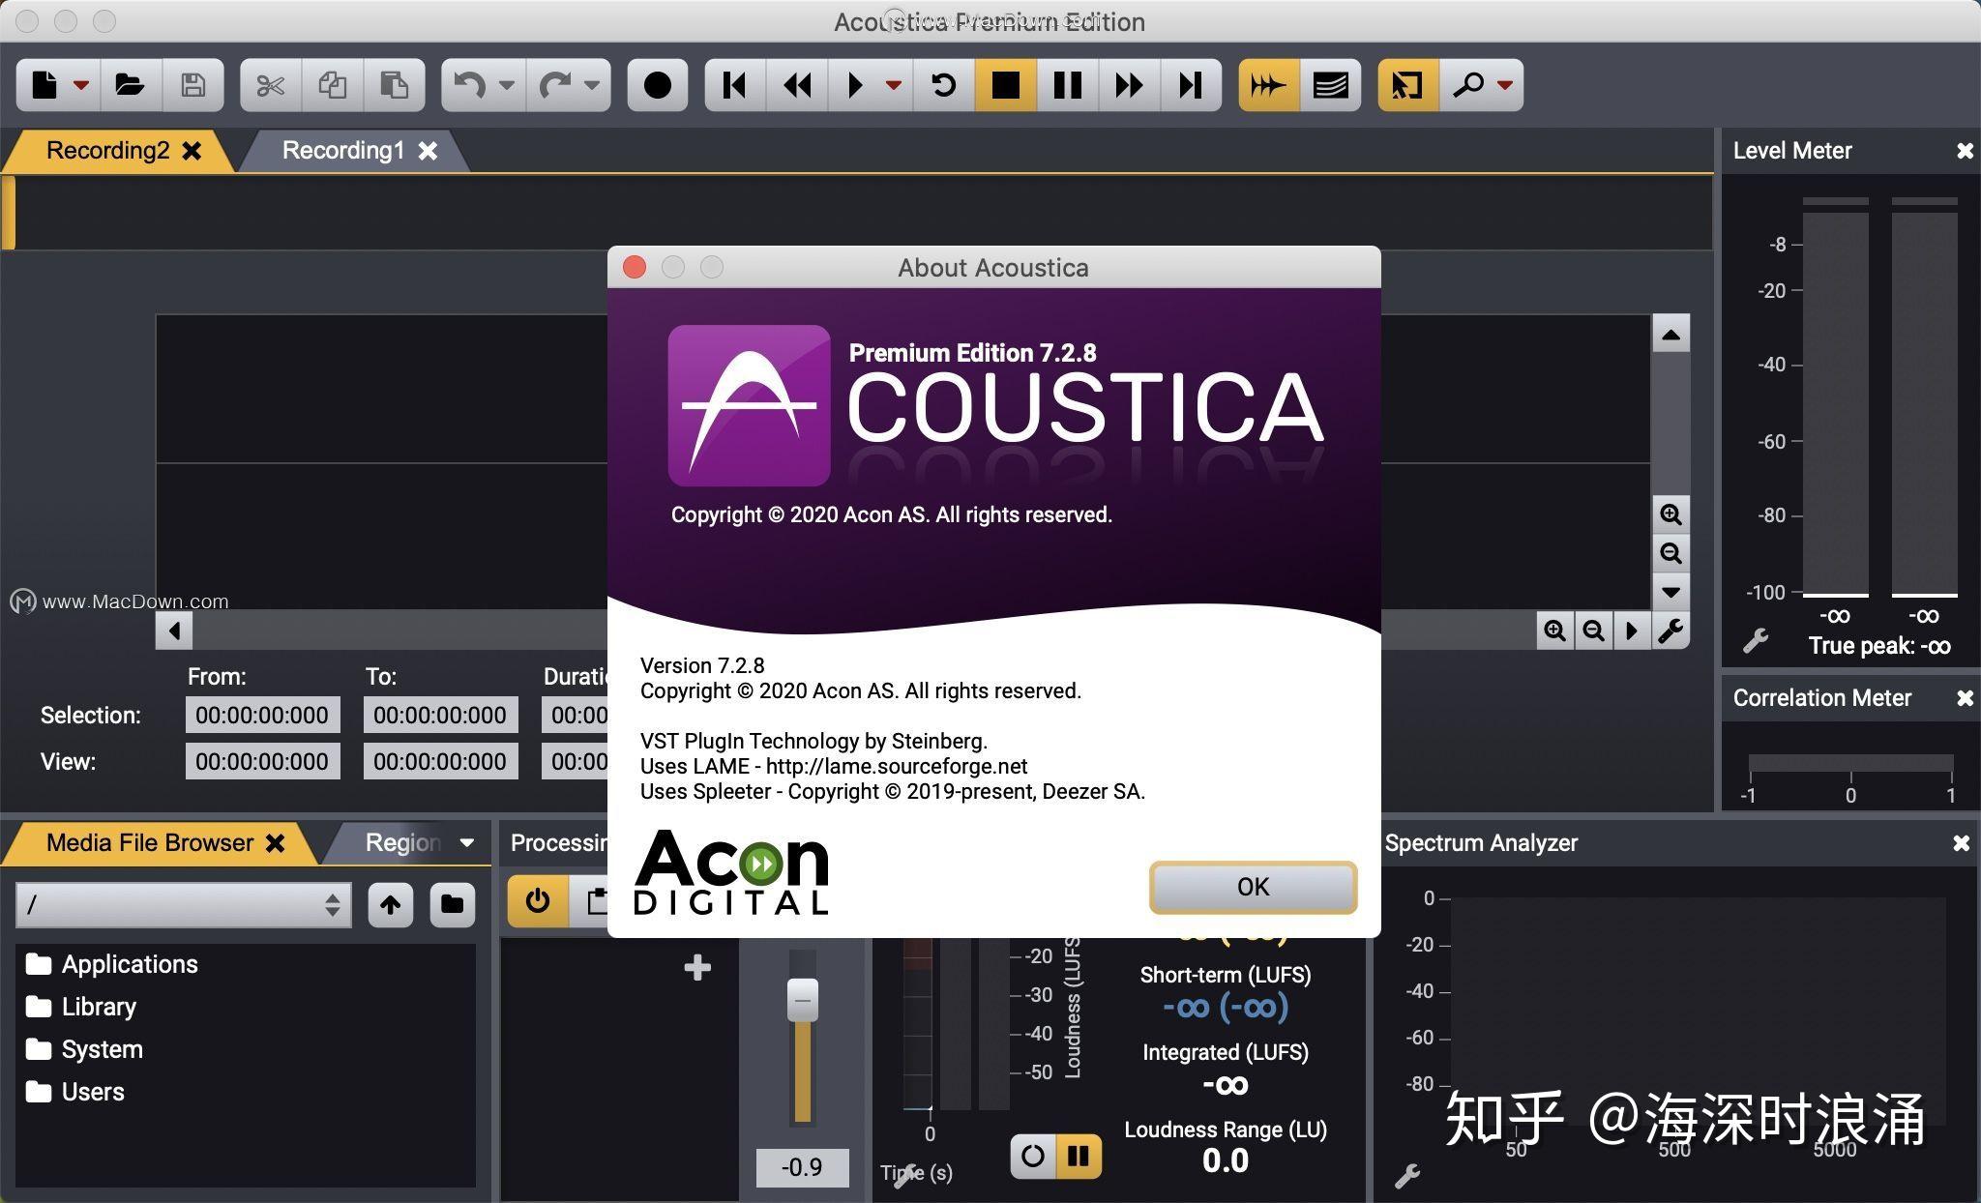The image size is (1981, 1203).
Task: Dismiss About Acoustica with OK
Action: [1252, 887]
